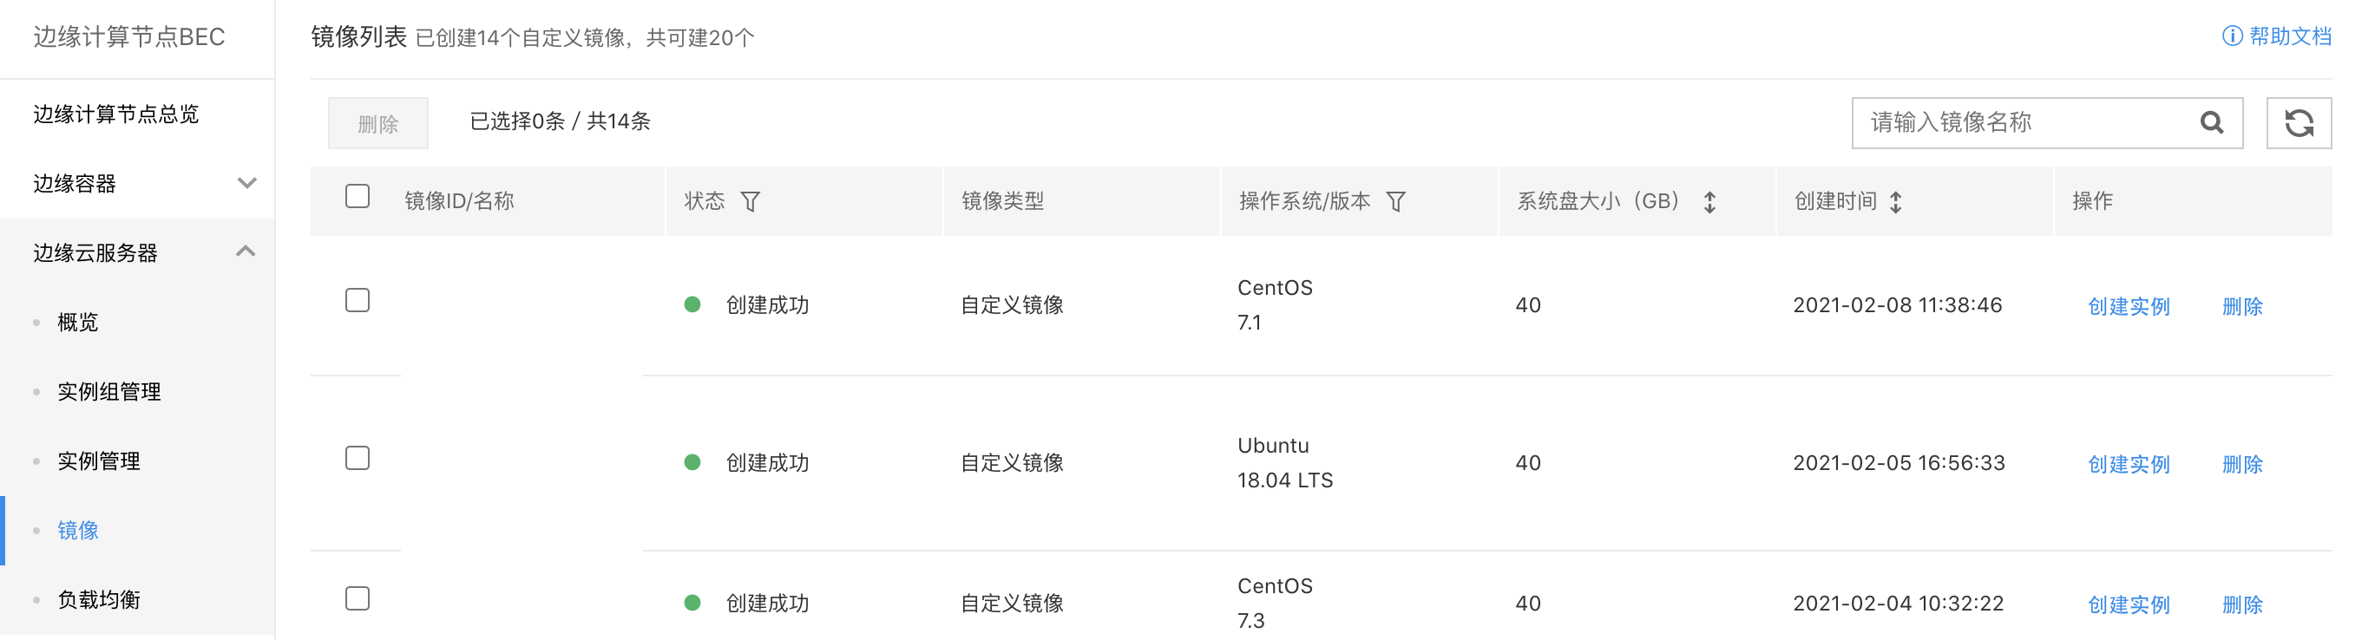
Task: Select all images with header checkbox
Action: (358, 196)
